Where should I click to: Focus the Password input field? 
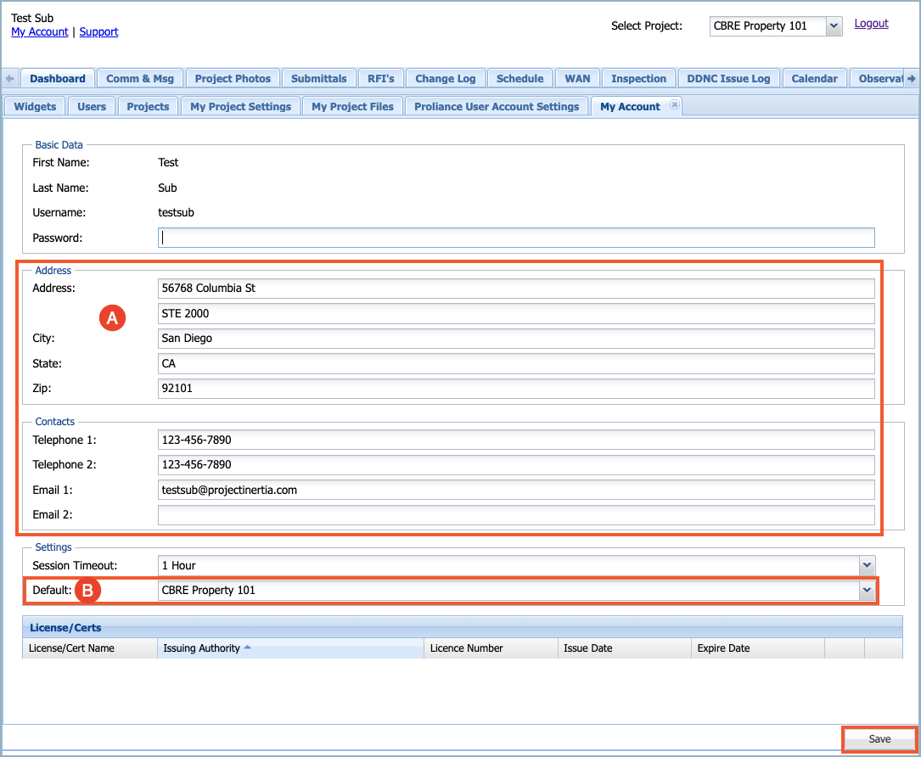pos(516,238)
